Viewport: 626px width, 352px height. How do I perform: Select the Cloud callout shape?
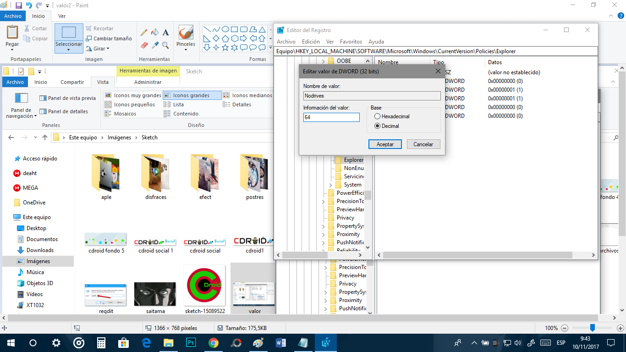[262, 47]
